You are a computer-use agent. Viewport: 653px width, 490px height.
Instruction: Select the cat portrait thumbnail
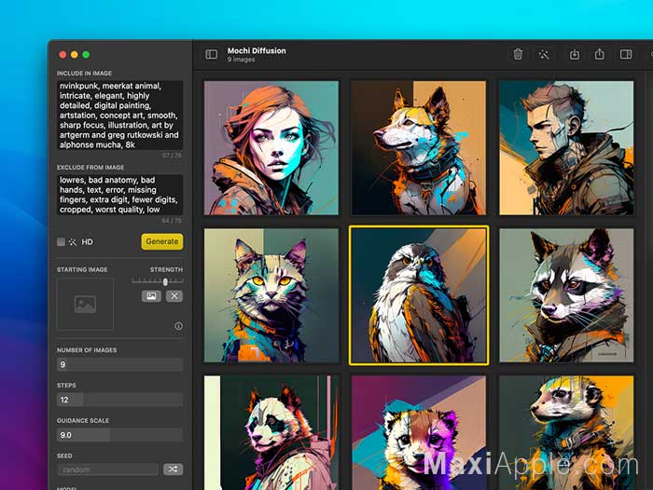[x=271, y=295]
